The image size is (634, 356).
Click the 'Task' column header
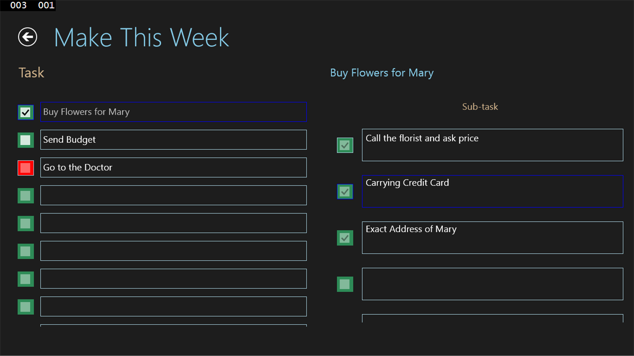[x=31, y=72]
